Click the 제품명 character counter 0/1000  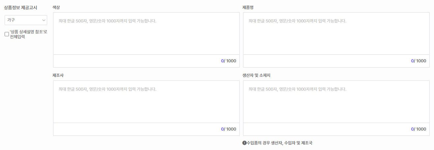click(418, 61)
